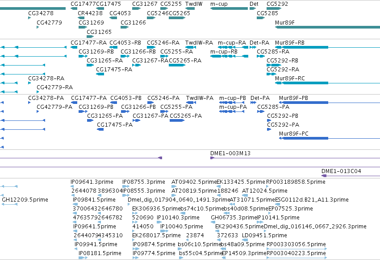The width and height of the screenshot is (380, 260).
Task: Click EST GH12209.5prime
Action: click(25, 200)
